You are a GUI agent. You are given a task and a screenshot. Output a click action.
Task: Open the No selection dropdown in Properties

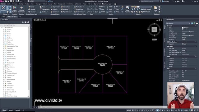178,23
